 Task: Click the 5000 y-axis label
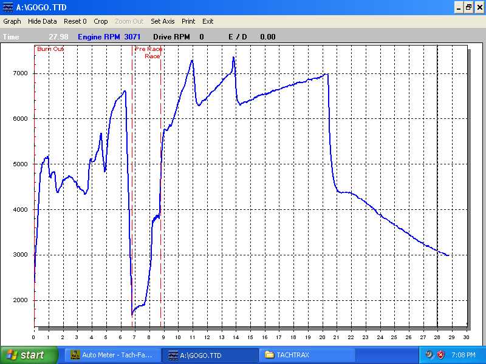pyautogui.click(x=20, y=164)
